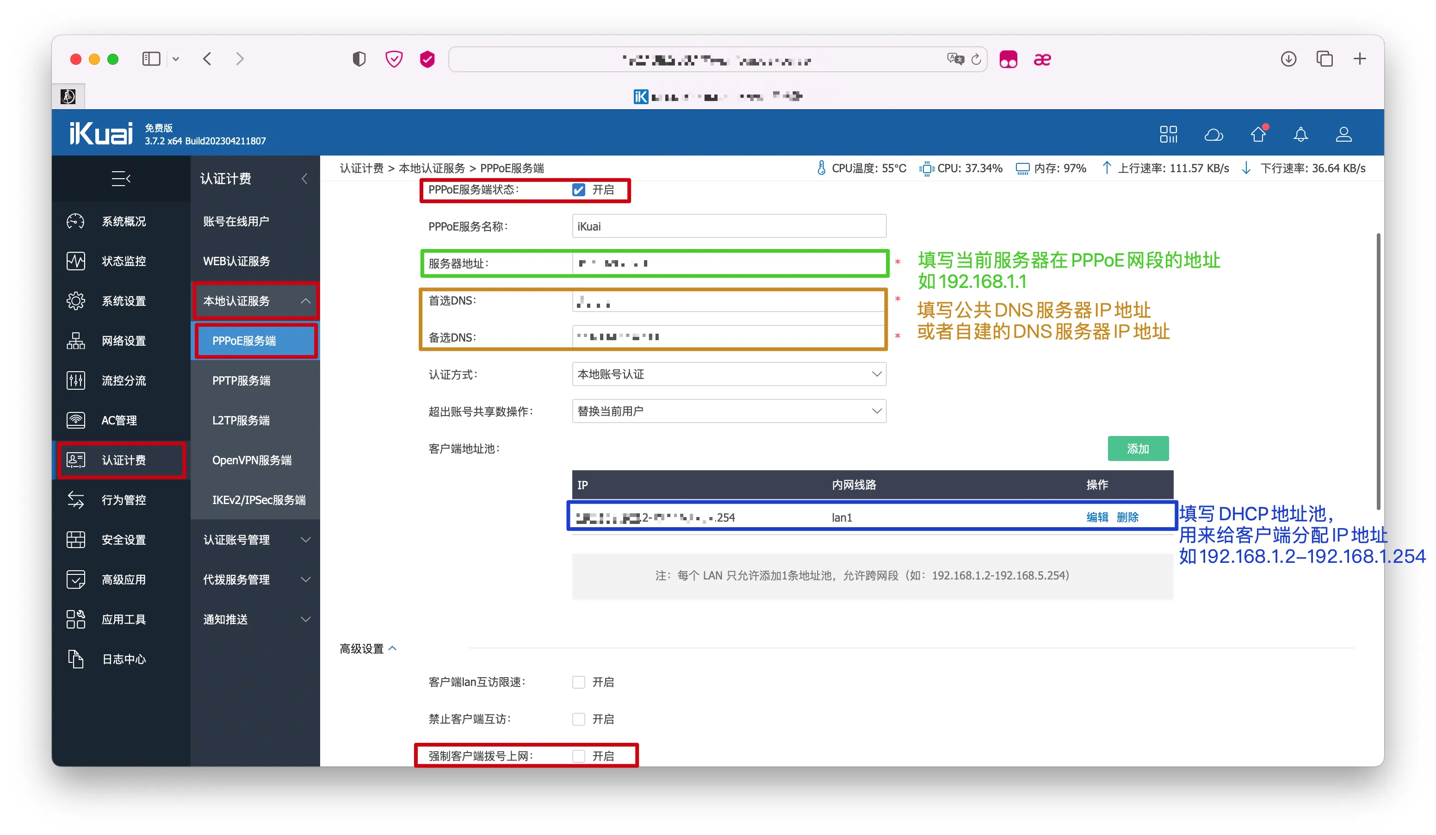Go forward in Safari history
The image size is (1436, 835).
(x=240, y=59)
